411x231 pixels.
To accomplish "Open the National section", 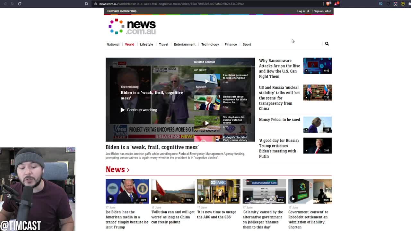I will pos(113,44).
